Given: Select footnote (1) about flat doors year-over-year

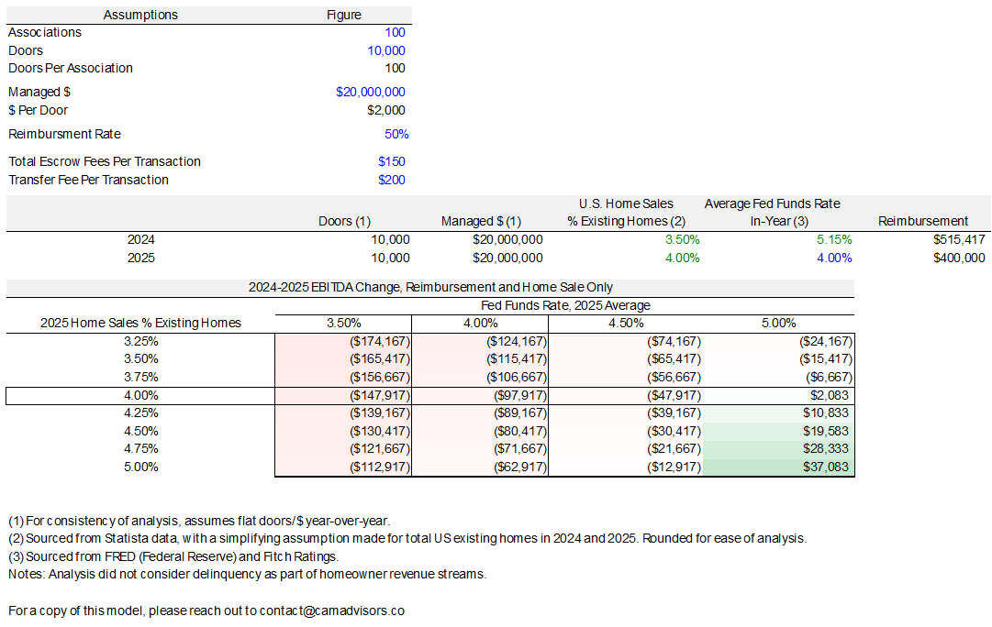Looking at the screenshot, I should [x=199, y=522].
